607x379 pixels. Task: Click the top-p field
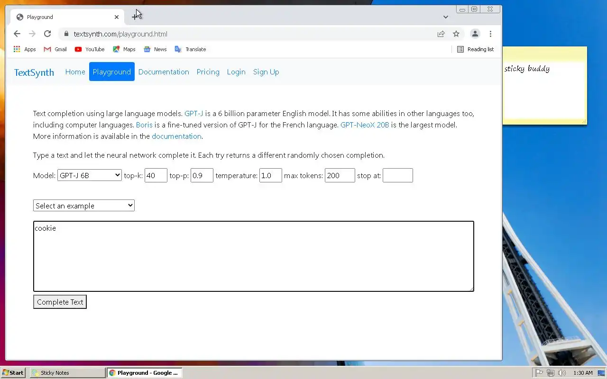point(202,175)
